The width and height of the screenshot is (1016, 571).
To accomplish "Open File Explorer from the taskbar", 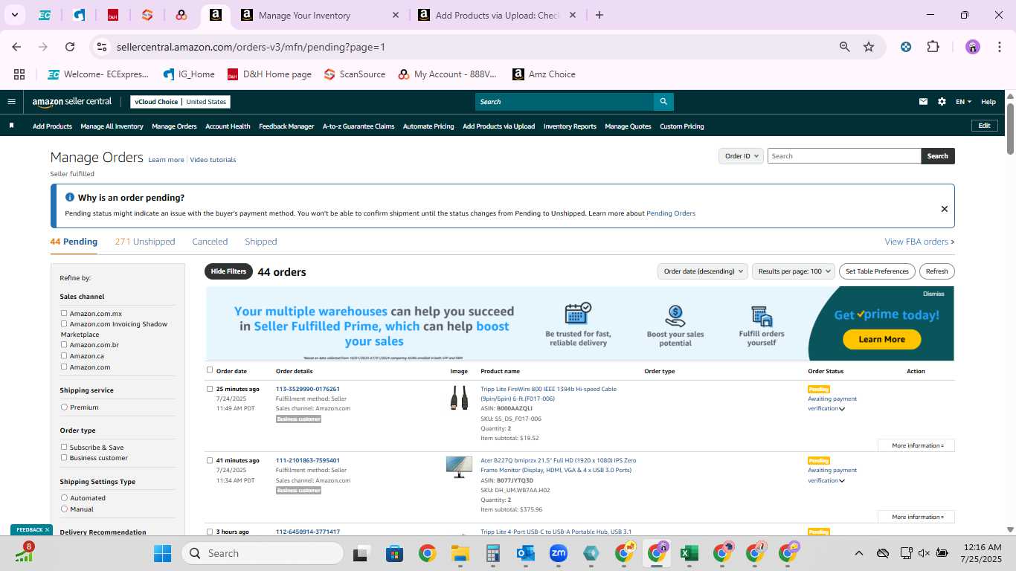I will pyautogui.click(x=460, y=553).
